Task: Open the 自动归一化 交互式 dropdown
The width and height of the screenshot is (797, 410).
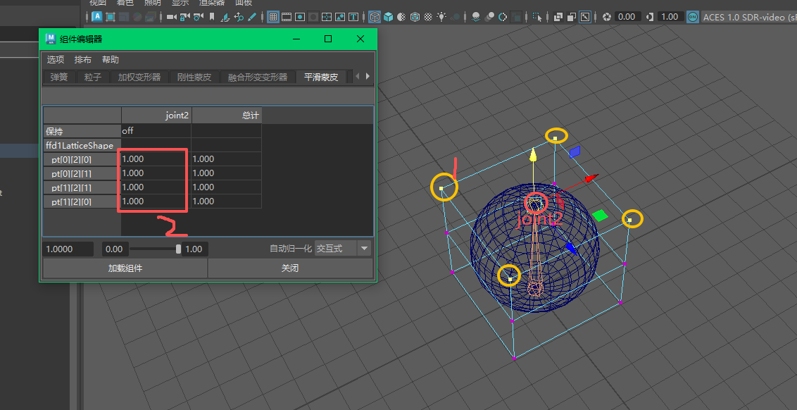Action: click(343, 249)
